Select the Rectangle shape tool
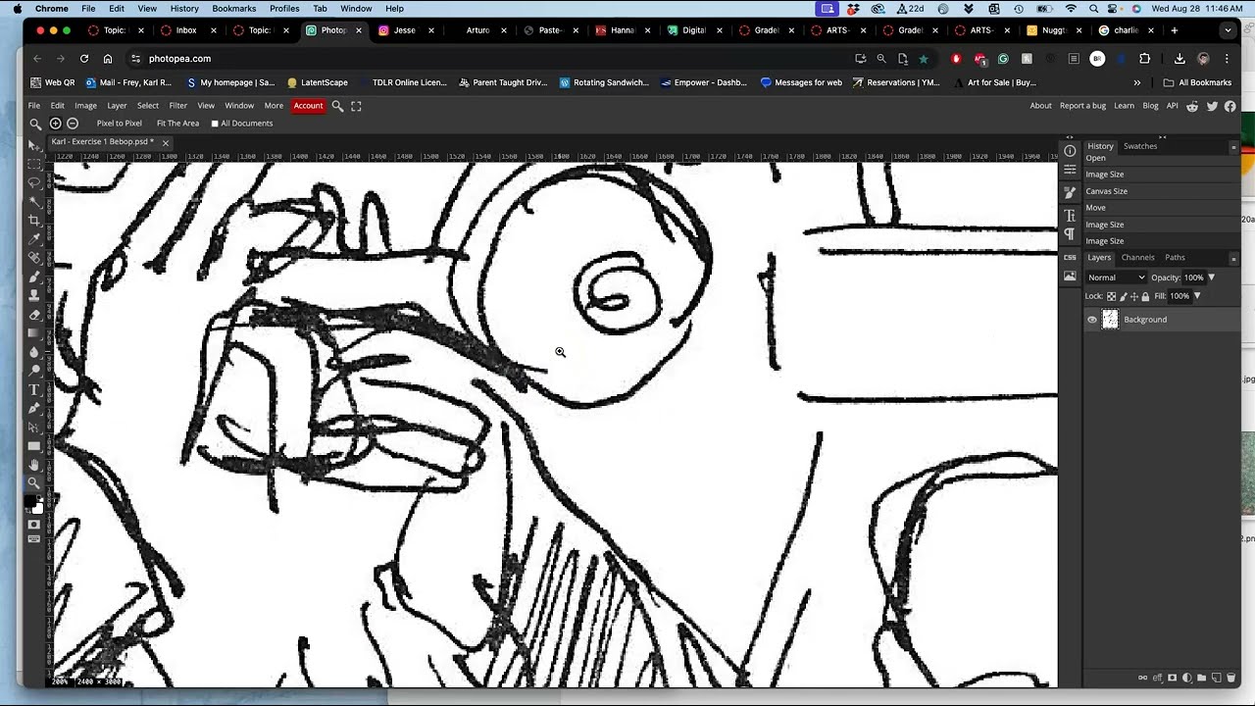The width and height of the screenshot is (1255, 706). click(34, 445)
